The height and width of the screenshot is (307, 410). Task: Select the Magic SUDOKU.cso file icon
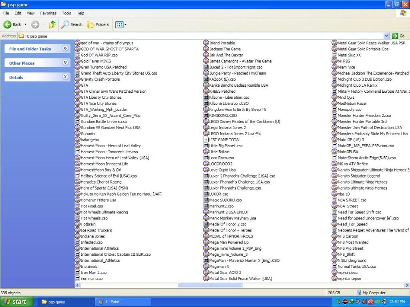[206, 200]
